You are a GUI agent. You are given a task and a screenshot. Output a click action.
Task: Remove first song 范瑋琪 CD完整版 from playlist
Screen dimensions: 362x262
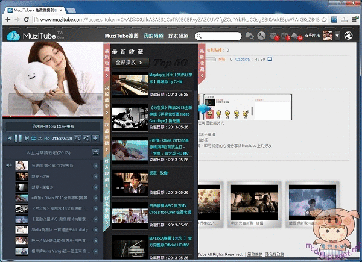(x=95, y=166)
